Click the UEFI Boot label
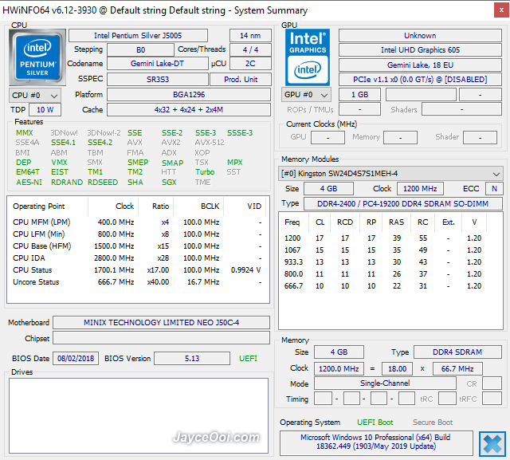Image resolution: width=510 pixels, height=460 pixels. coord(375,423)
